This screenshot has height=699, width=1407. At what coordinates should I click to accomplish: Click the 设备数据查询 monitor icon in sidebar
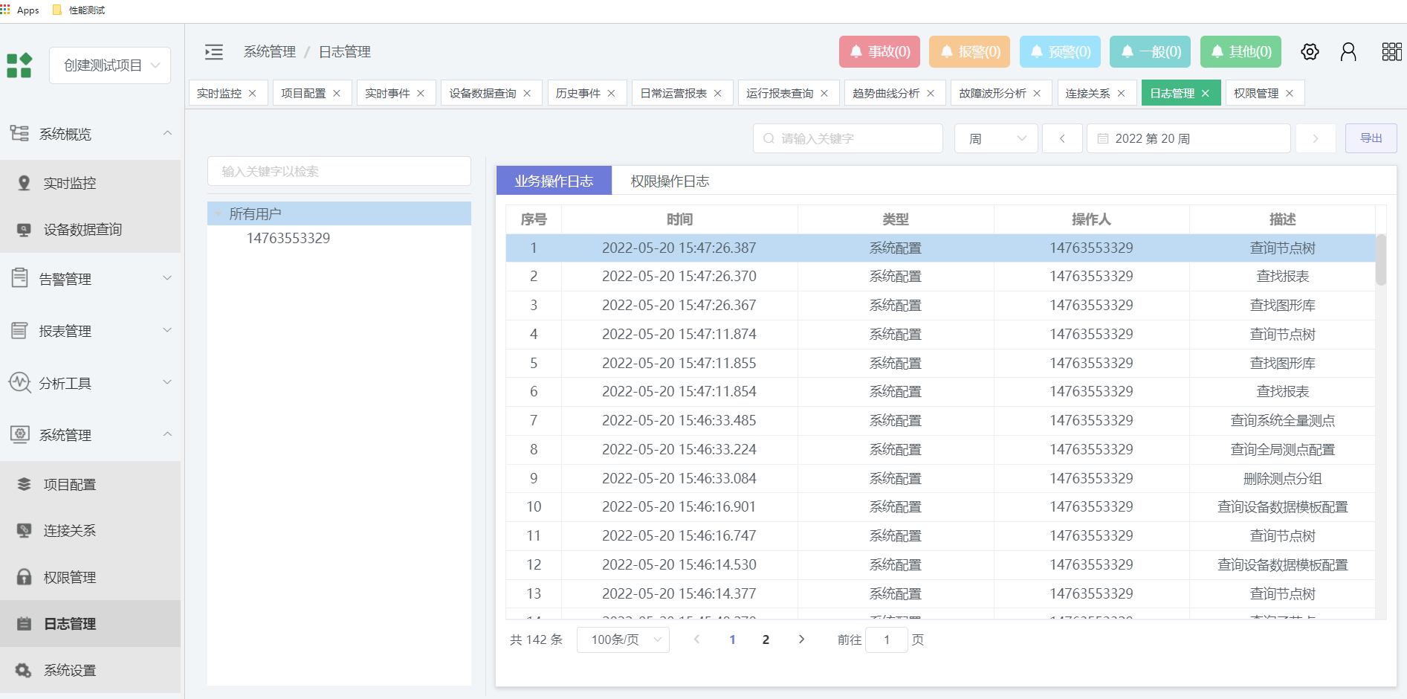25,230
